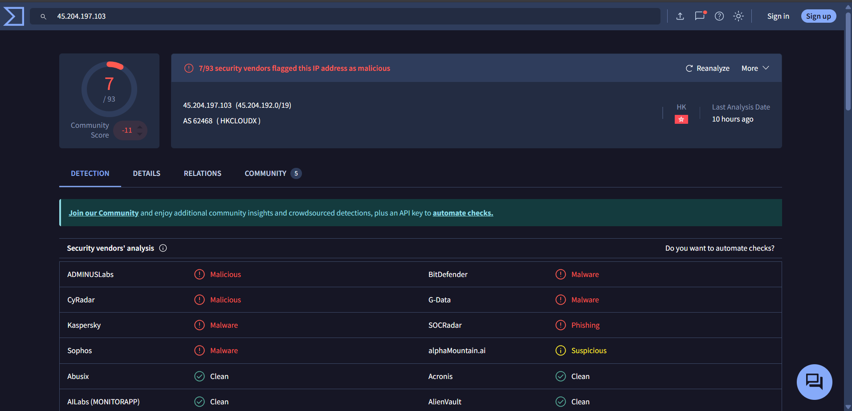Switch to the RELATIONS tab
This screenshot has height=411, width=852.
[203, 173]
